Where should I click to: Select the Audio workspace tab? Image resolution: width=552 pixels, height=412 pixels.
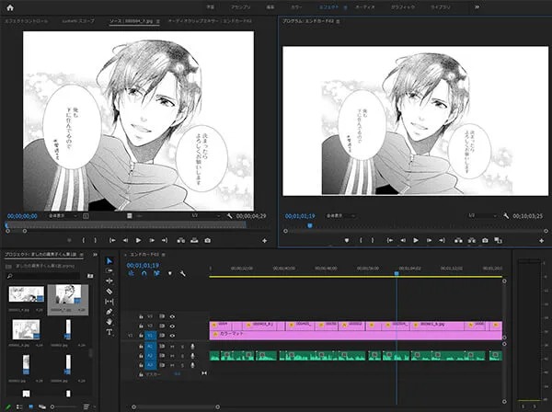[364, 7]
